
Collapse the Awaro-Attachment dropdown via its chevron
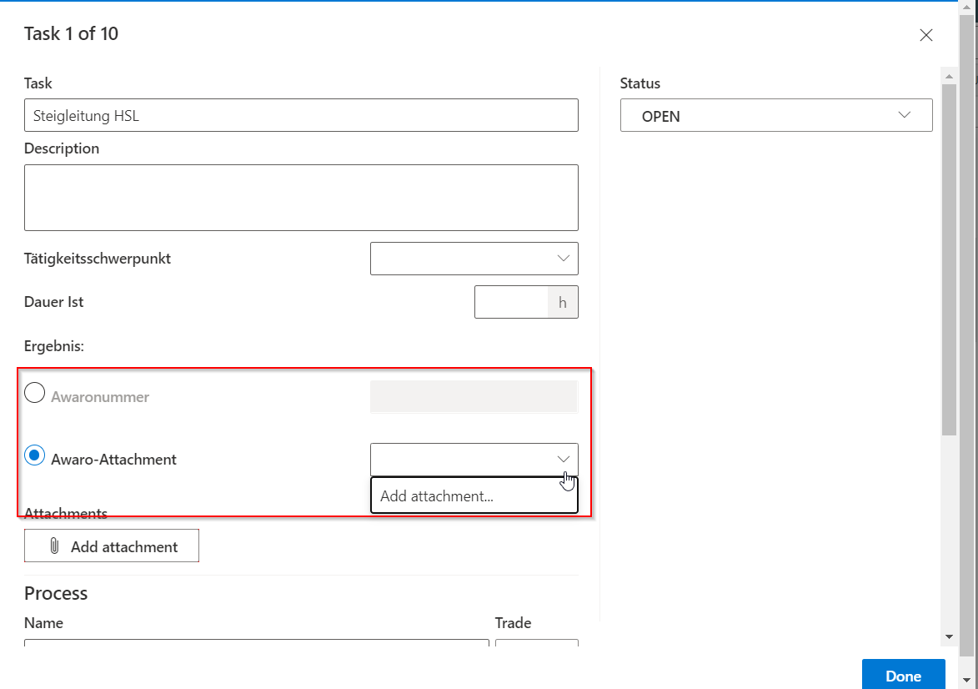coord(564,460)
